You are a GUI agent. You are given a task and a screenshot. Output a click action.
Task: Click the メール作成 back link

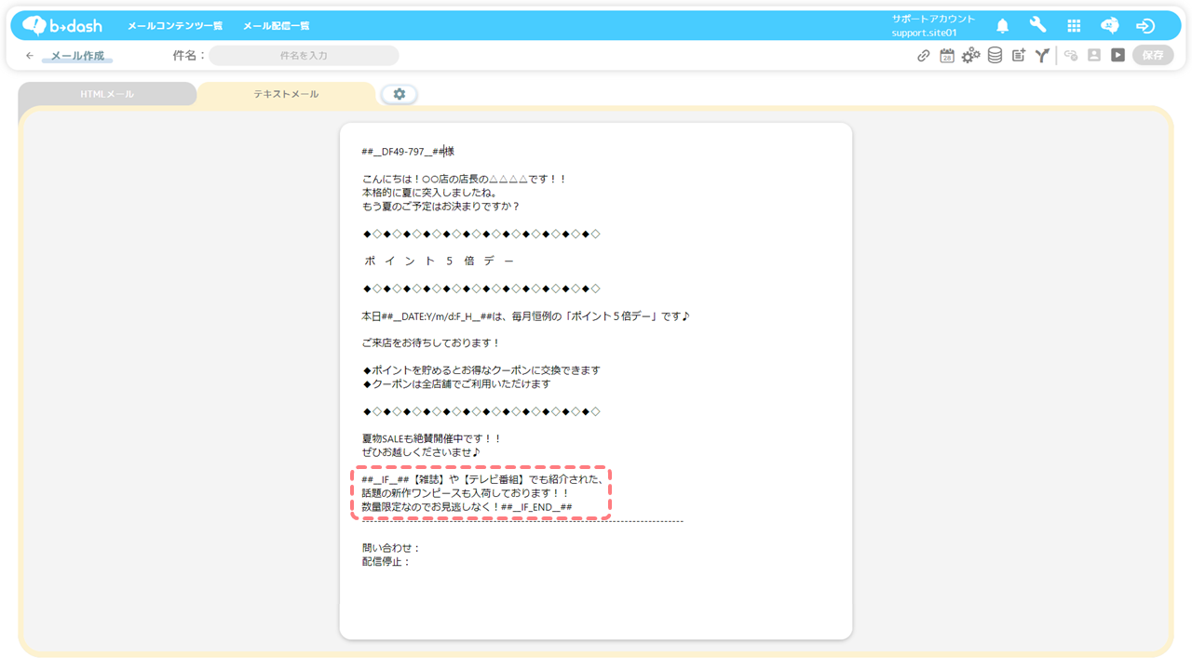click(77, 56)
